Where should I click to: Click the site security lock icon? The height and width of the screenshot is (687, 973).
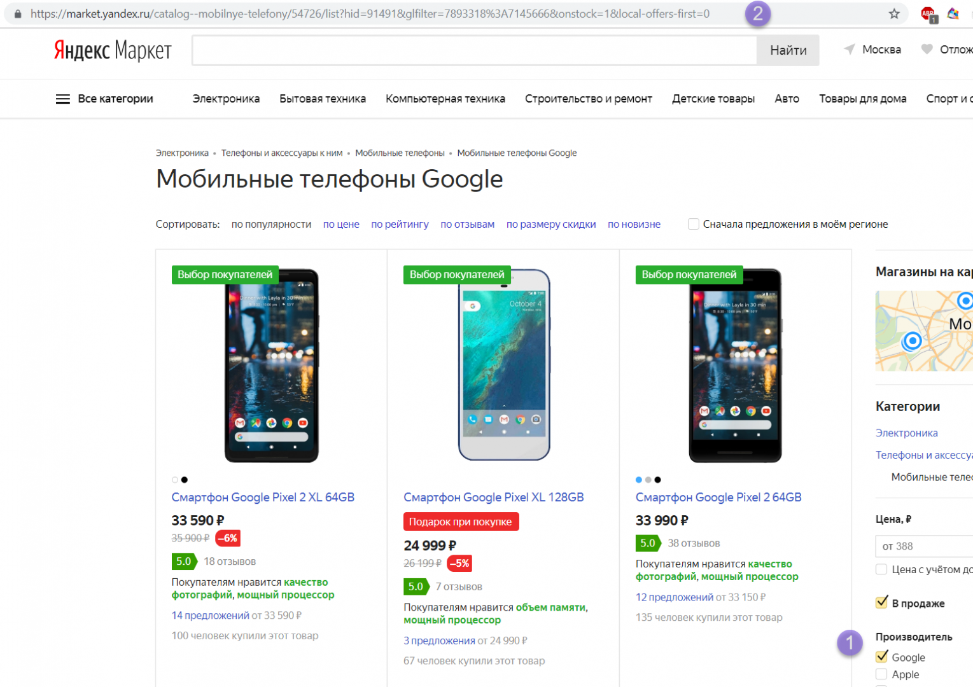click(x=18, y=14)
